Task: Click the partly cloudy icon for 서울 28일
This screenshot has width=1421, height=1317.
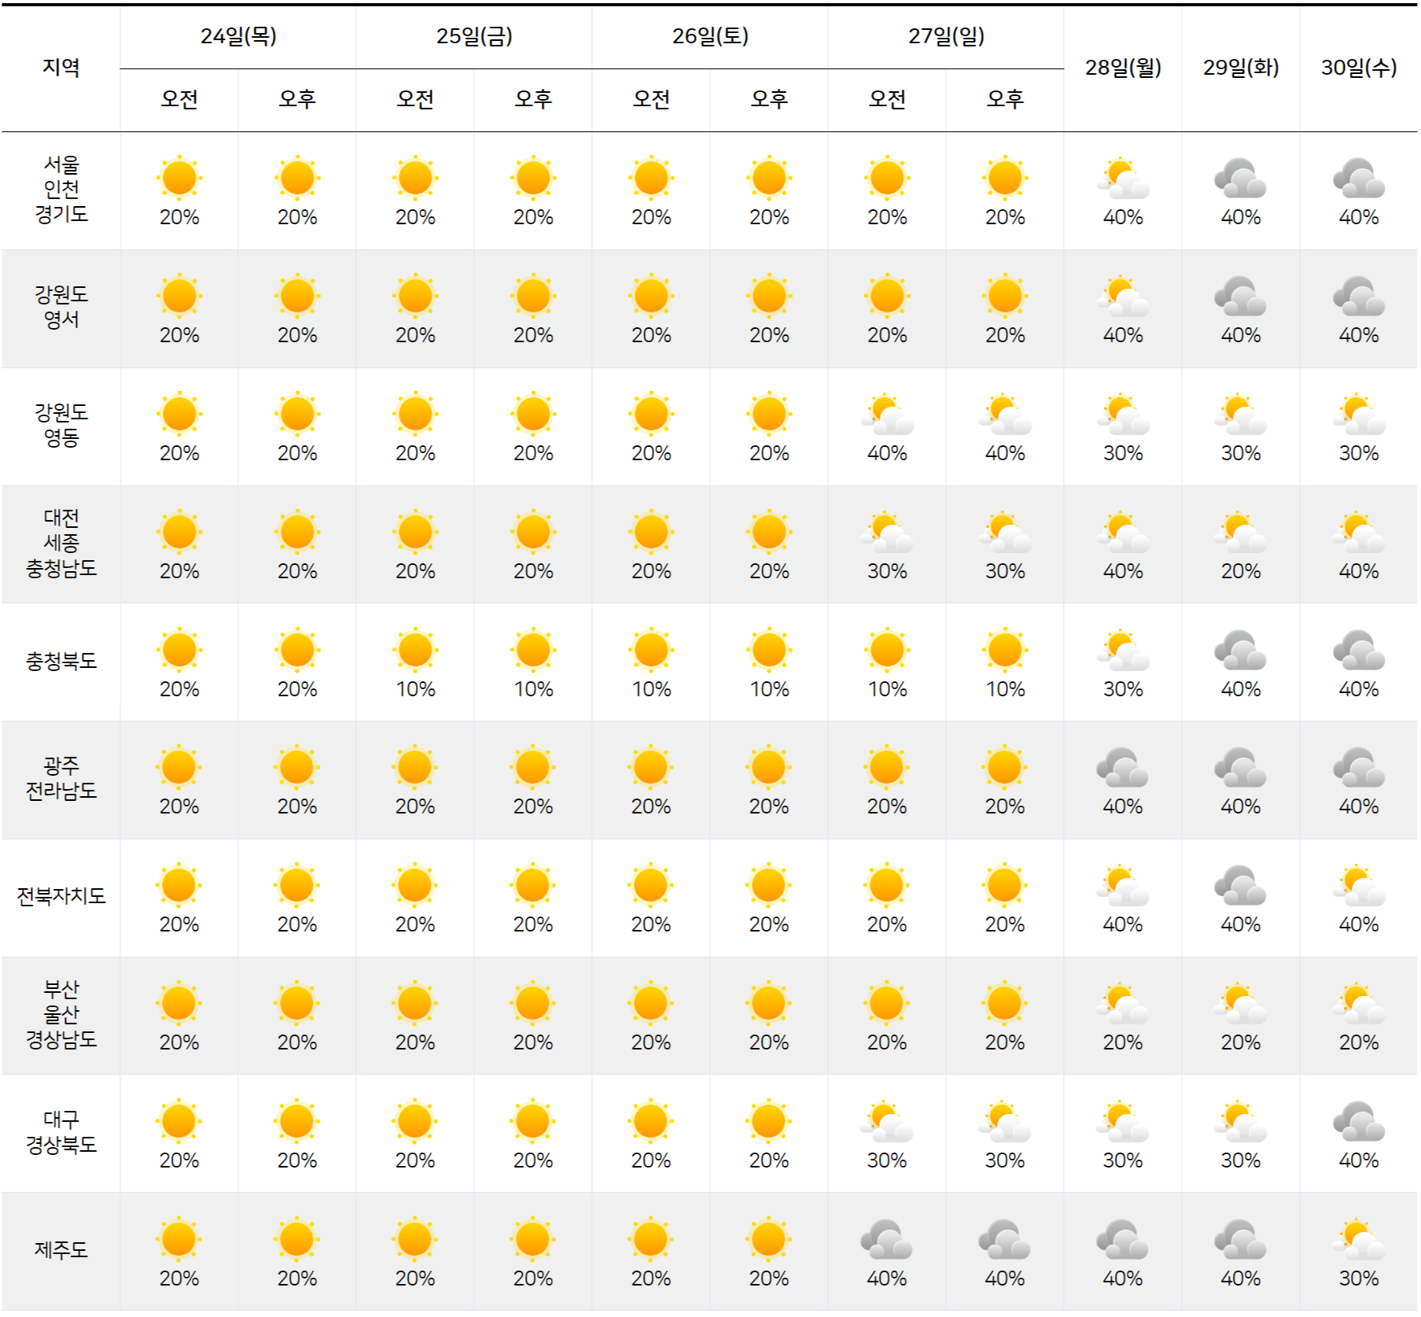Action: [x=1123, y=179]
